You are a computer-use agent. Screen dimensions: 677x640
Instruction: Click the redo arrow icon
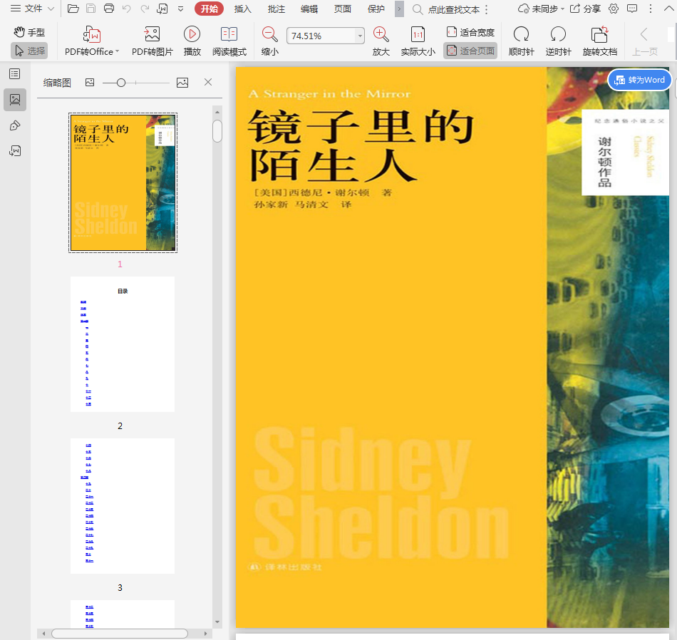click(x=145, y=9)
